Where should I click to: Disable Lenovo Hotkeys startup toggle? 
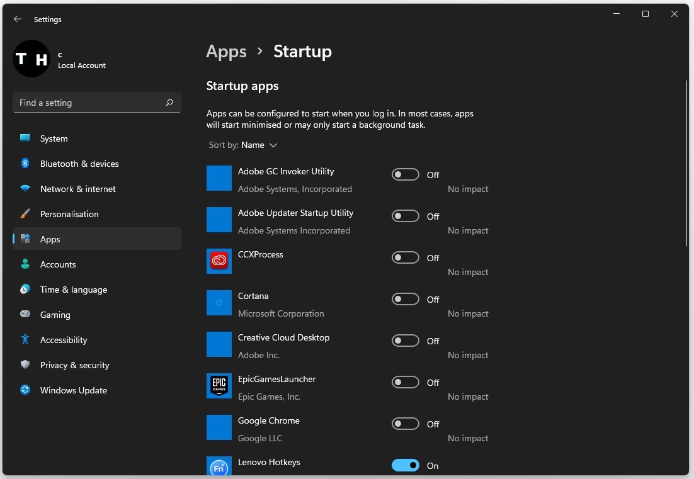point(405,465)
